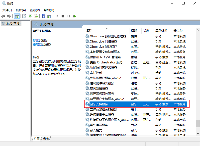This screenshot has height=146, width=200.
Task: Open Help via the blue question mark icon
Action: pyautogui.click(x=43, y=16)
